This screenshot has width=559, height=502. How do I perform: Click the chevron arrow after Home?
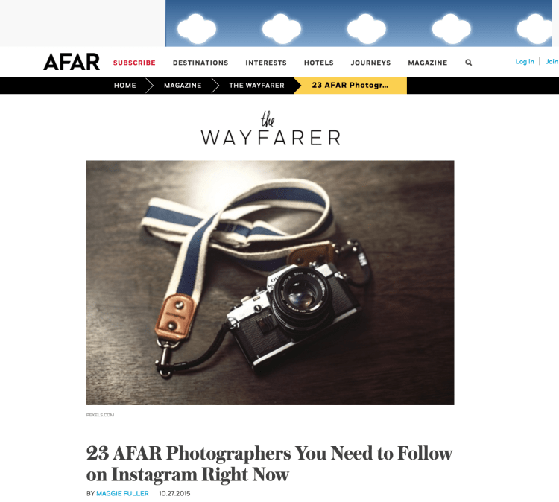150,86
